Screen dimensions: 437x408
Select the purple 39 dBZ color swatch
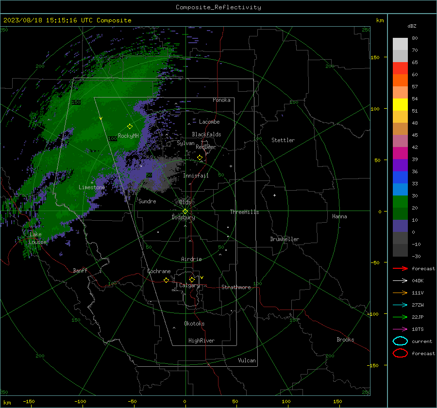(400, 165)
